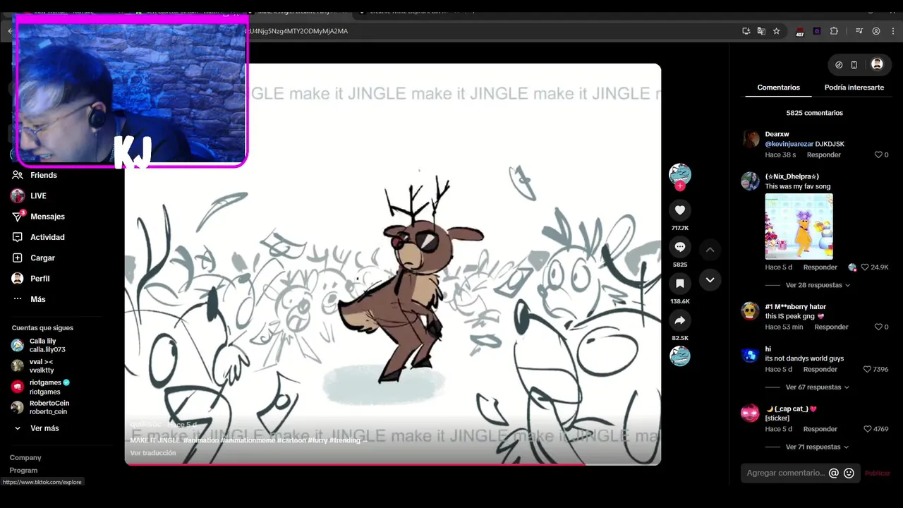Open Dearxw's profile name
The width and height of the screenshot is (903, 508).
777,134
